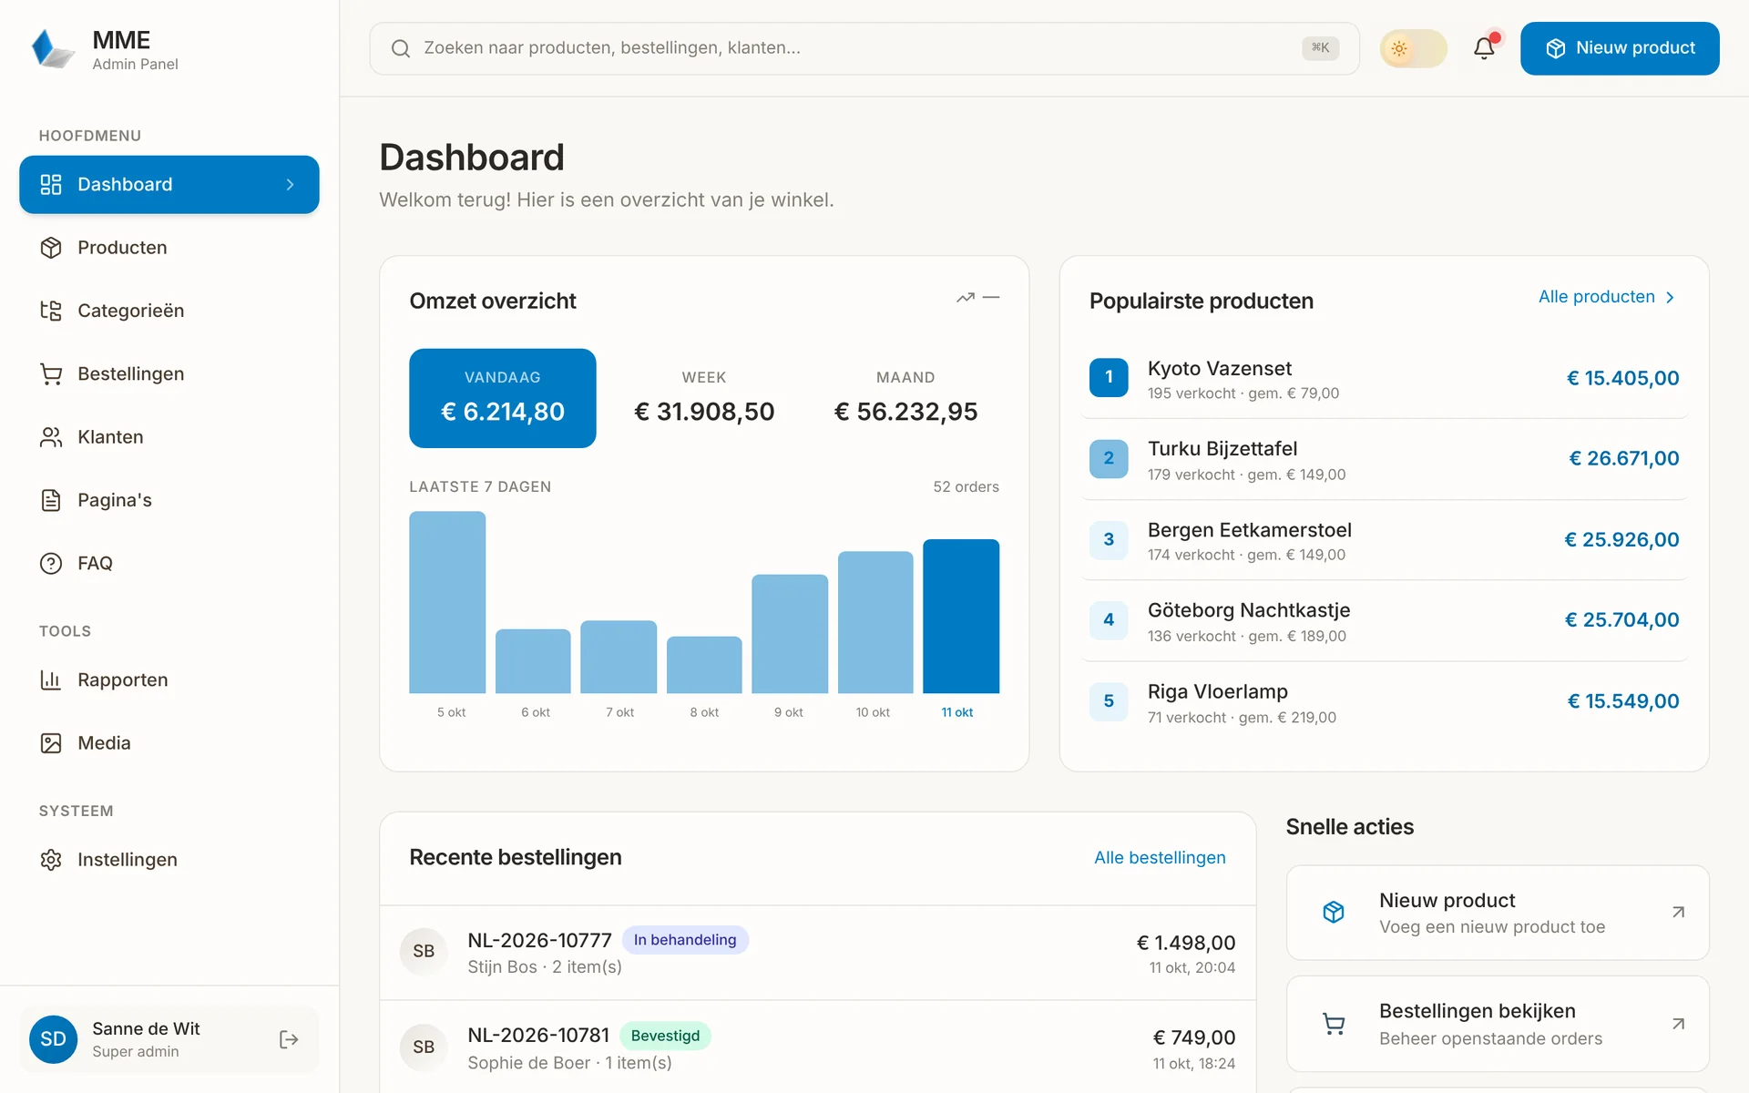
Task: Open the Alle bestellingen link
Action: [1160, 858]
